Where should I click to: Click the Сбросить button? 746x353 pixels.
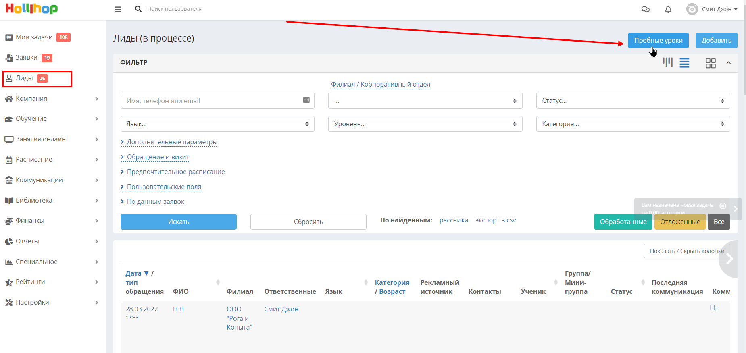point(308,222)
